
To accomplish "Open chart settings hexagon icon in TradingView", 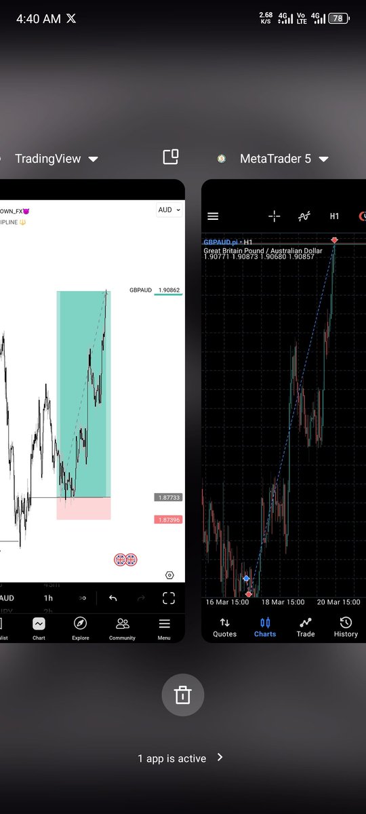I will coord(169,575).
